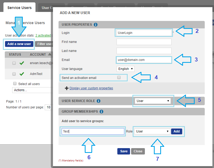Switch to the Service Users tab
This screenshot has width=214, height=168.
point(19,8)
